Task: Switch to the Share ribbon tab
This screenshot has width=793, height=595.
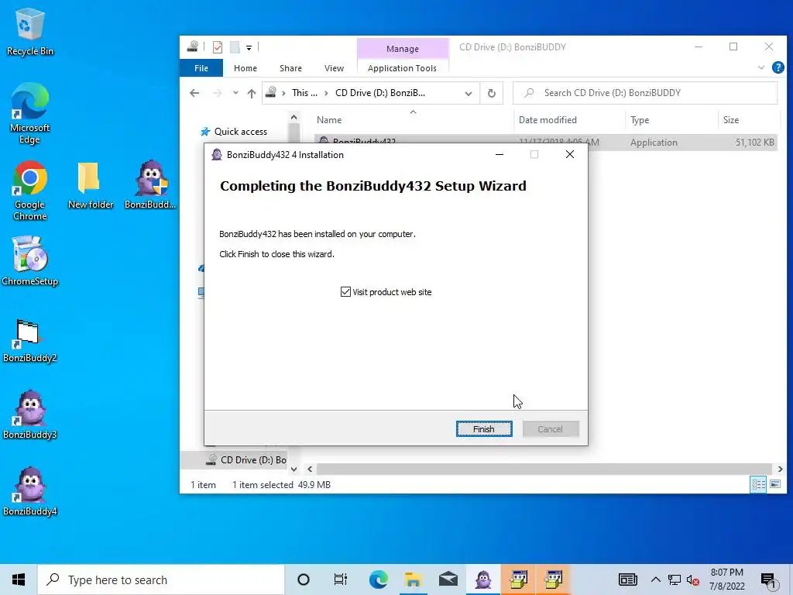Action: pyautogui.click(x=290, y=68)
